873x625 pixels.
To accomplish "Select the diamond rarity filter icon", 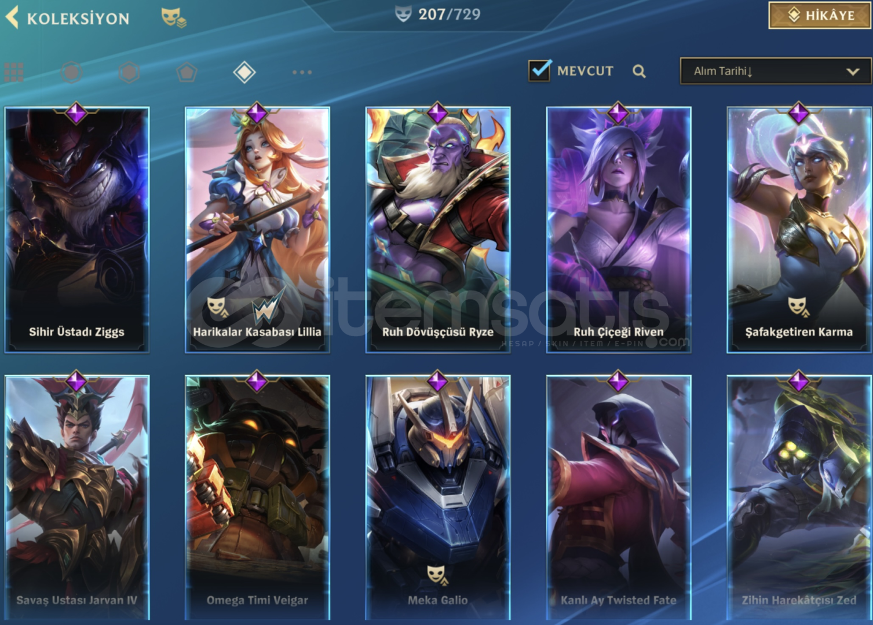I will 244,72.
